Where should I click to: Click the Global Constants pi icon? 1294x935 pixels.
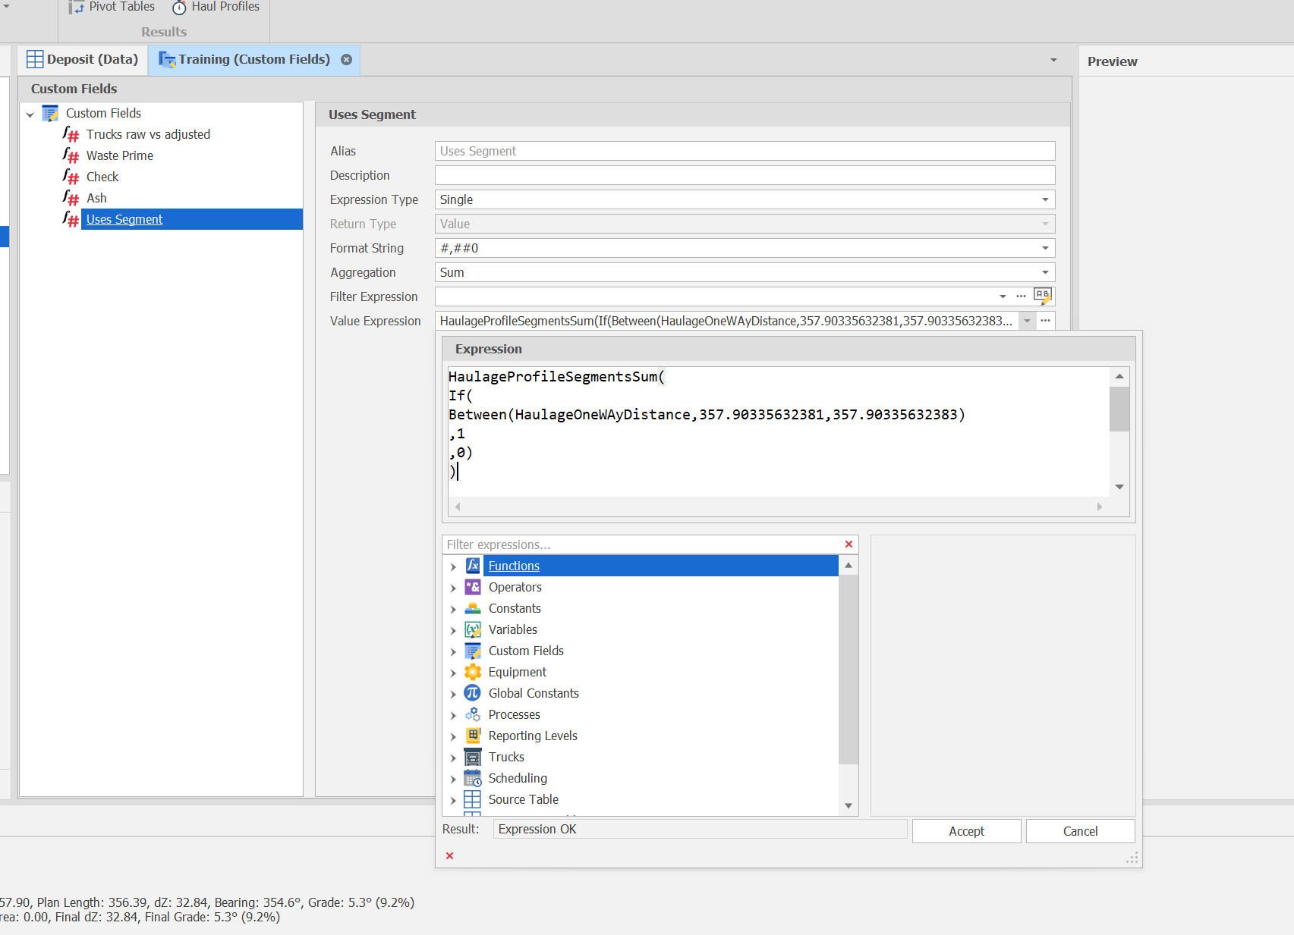coord(473,693)
